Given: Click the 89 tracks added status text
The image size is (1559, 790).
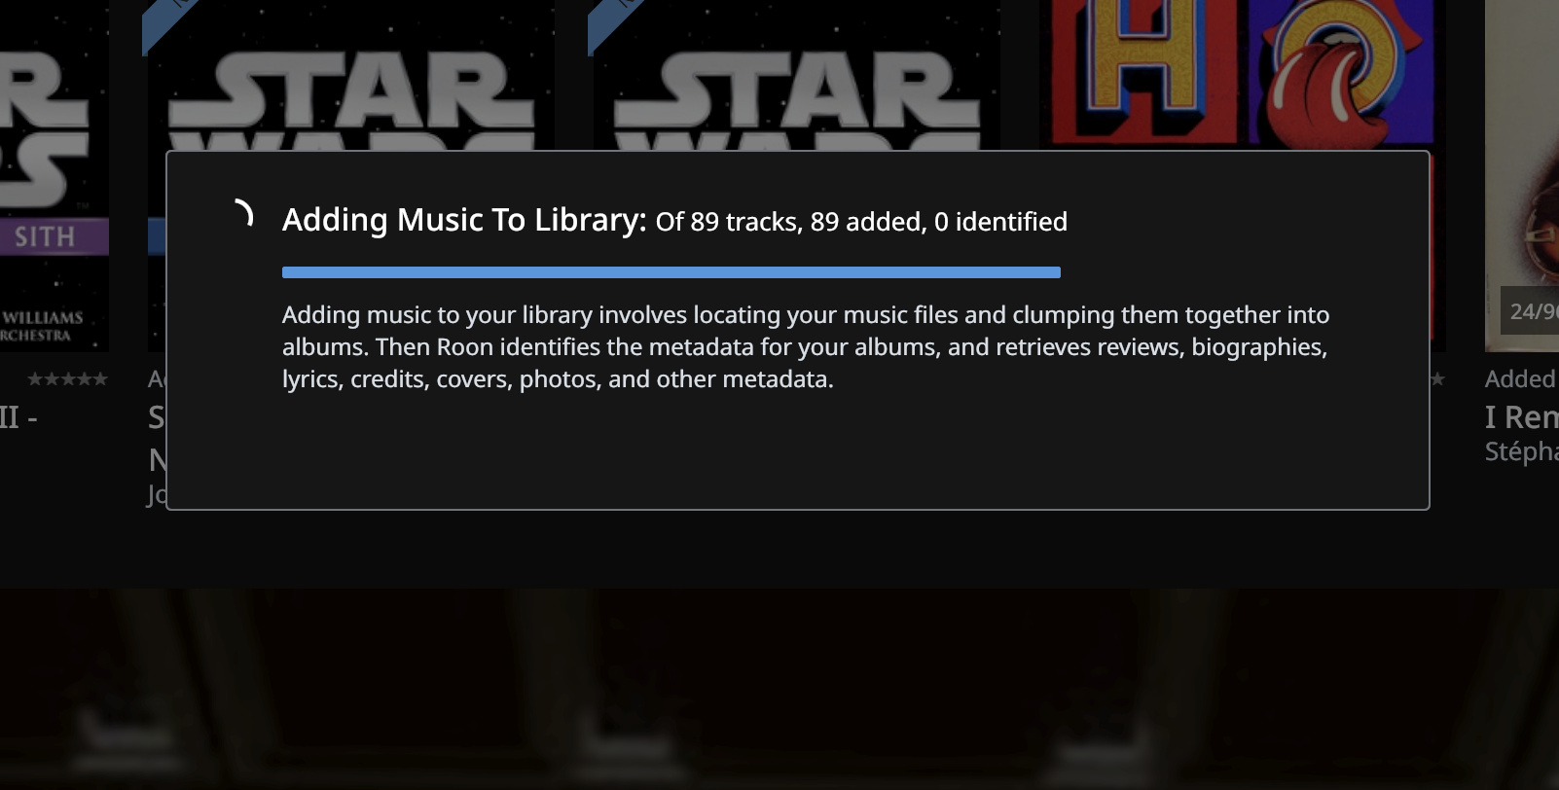Looking at the screenshot, I should [861, 222].
